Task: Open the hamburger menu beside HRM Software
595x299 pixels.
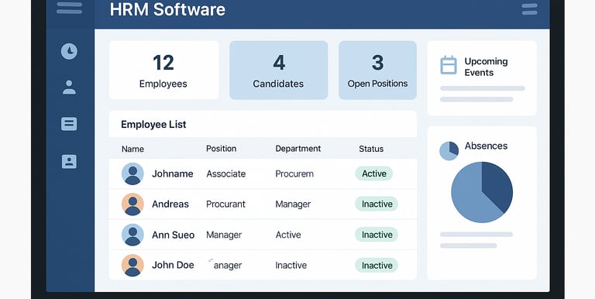Action: coord(70,8)
